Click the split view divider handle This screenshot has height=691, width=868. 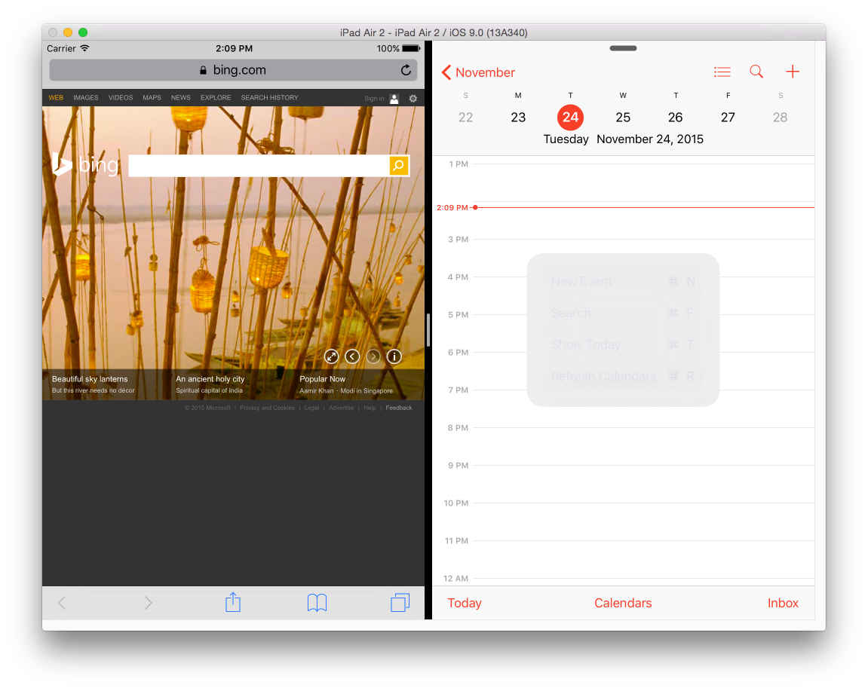click(x=428, y=330)
